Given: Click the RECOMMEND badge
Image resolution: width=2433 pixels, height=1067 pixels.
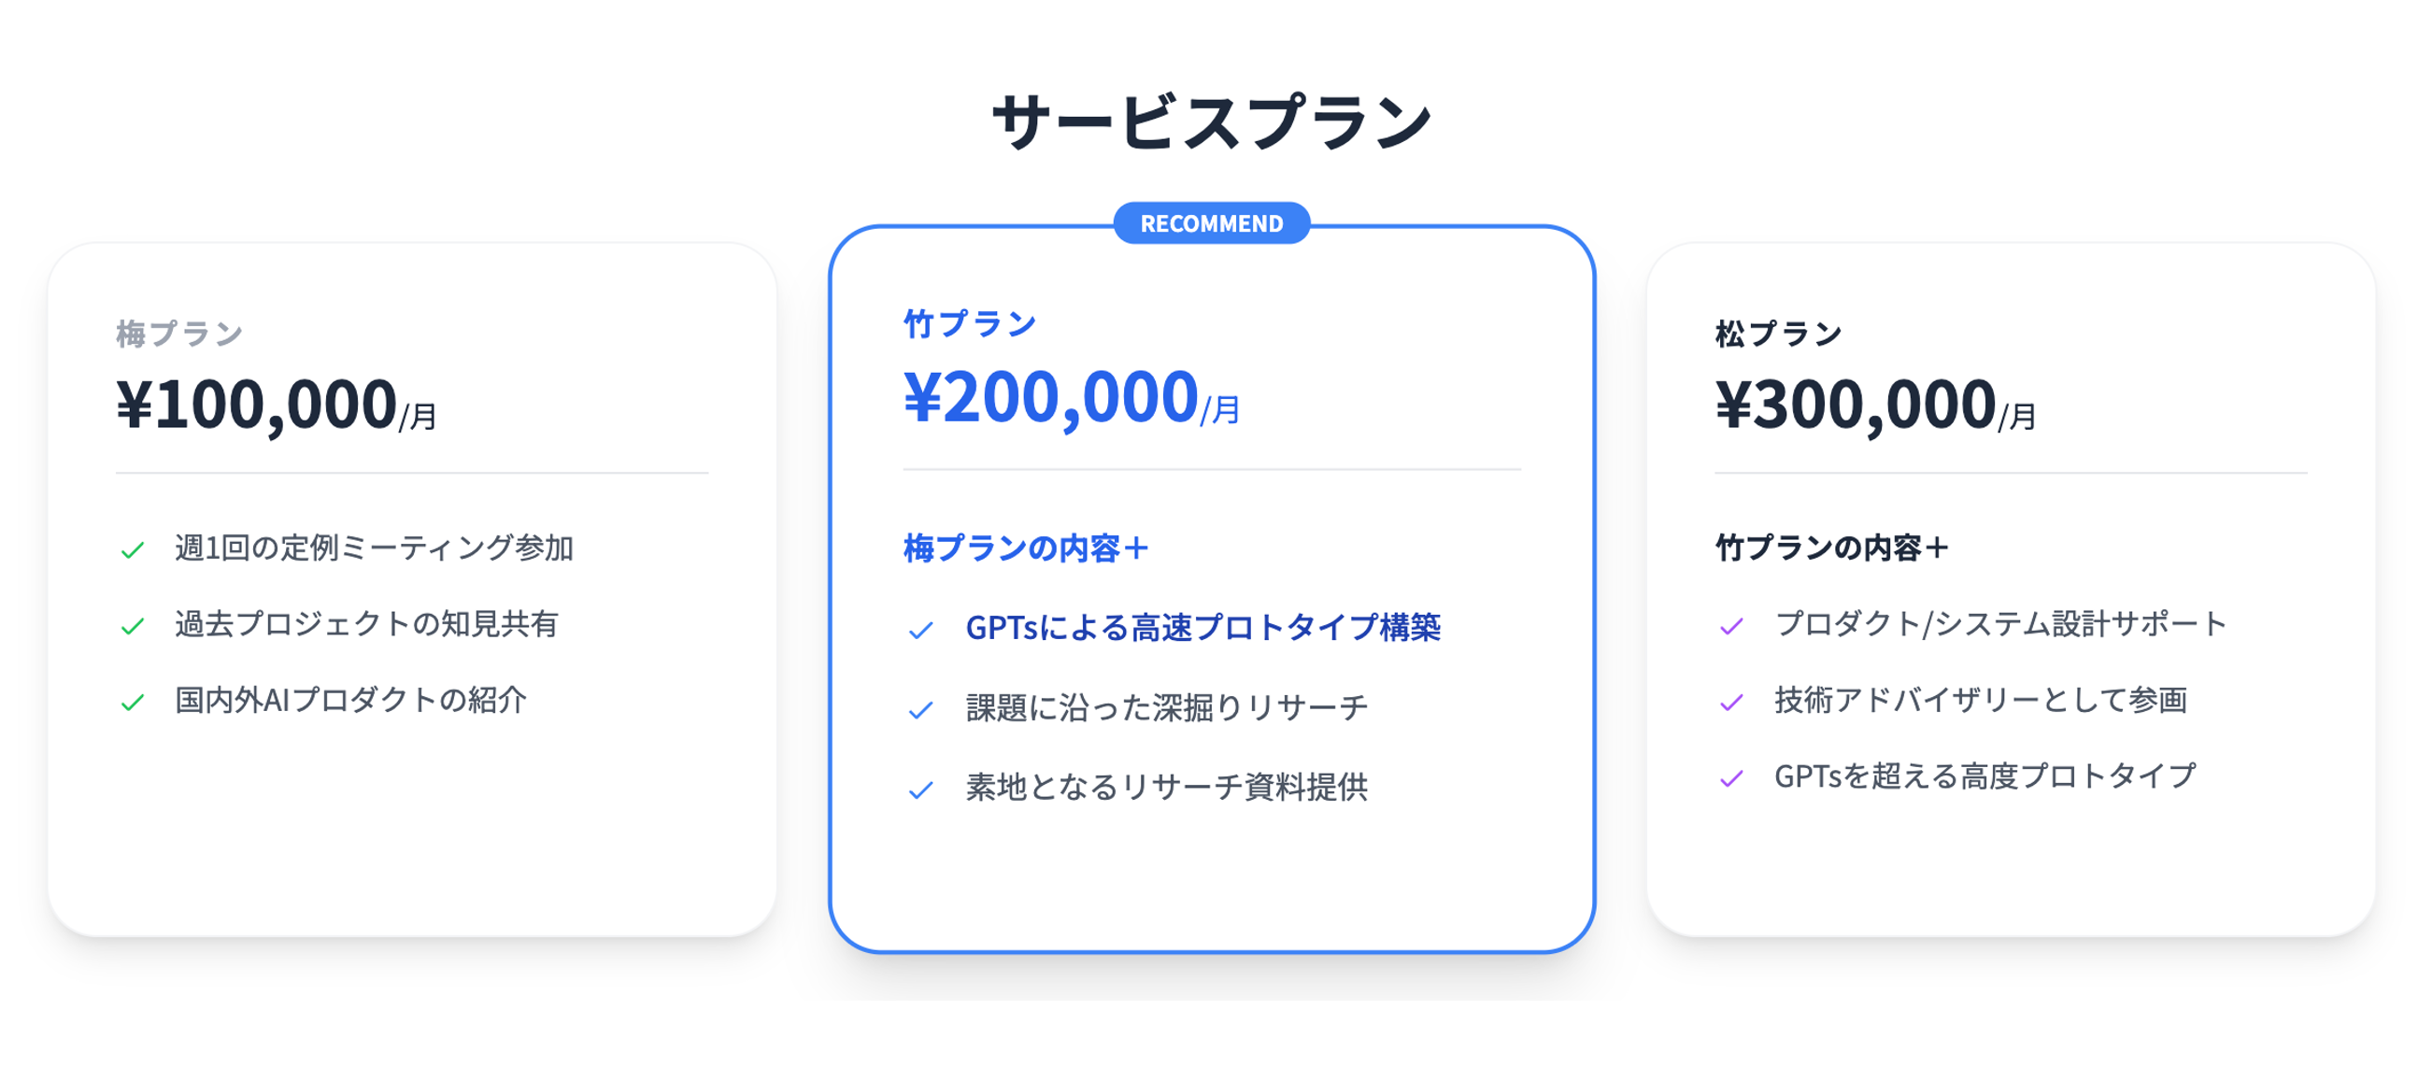Looking at the screenshot, I should coord(1212,224).
